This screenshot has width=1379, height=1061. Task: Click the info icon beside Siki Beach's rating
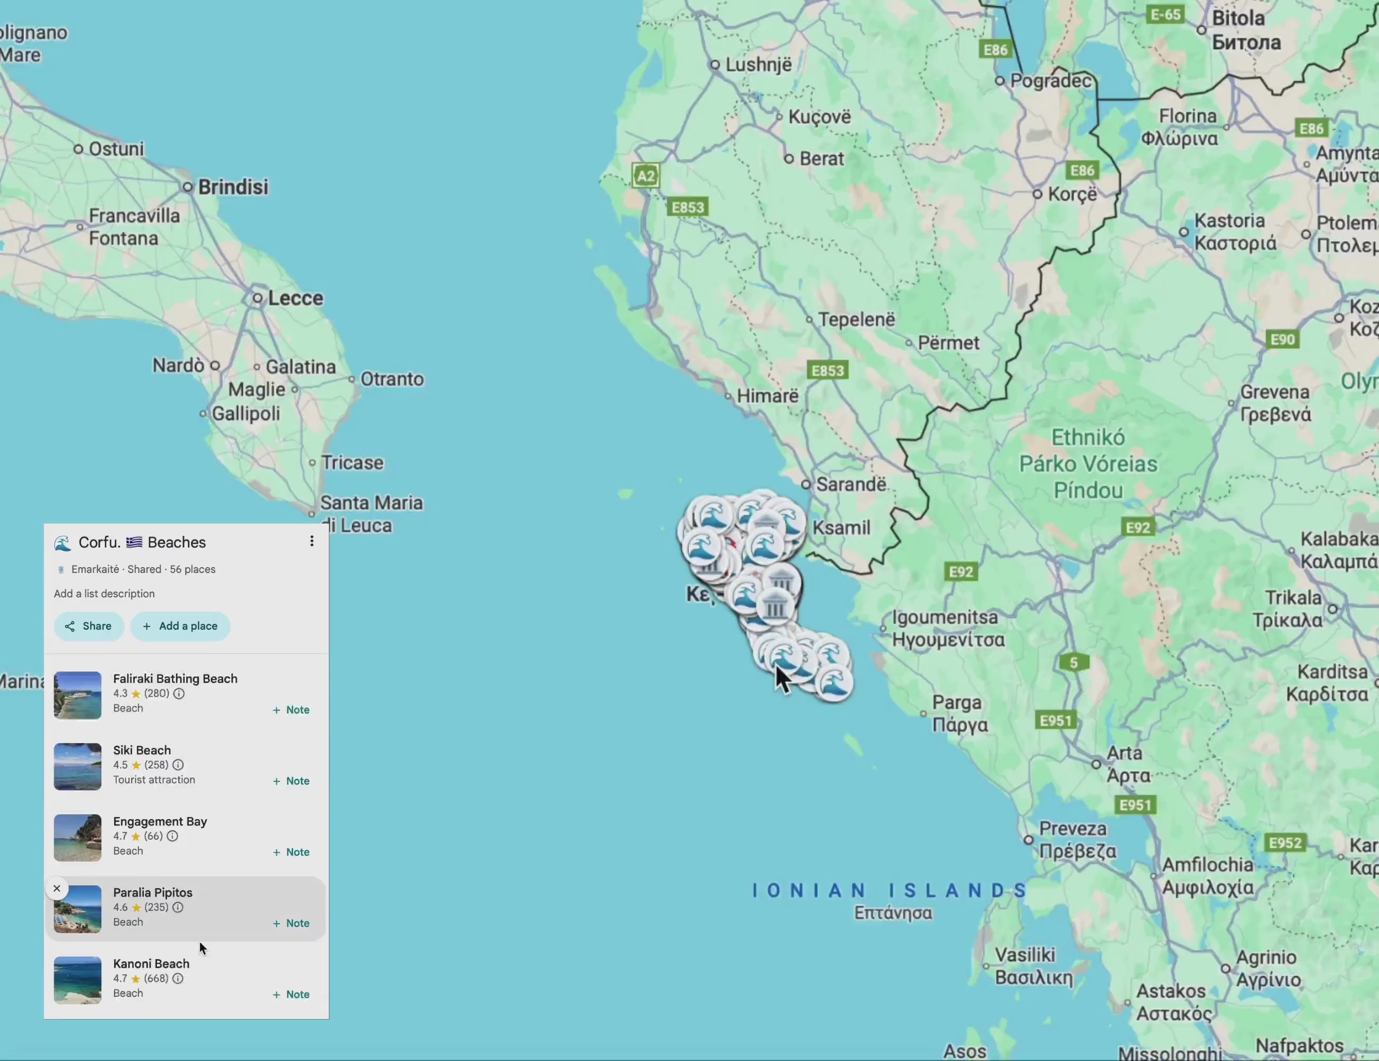tap(178, 765)
